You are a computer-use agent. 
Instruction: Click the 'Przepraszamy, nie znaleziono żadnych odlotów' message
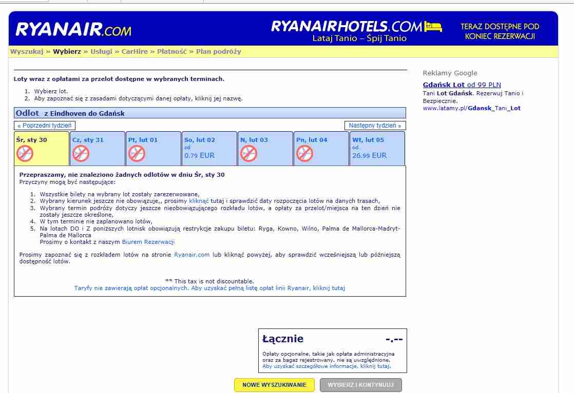(x=122, y=175)
